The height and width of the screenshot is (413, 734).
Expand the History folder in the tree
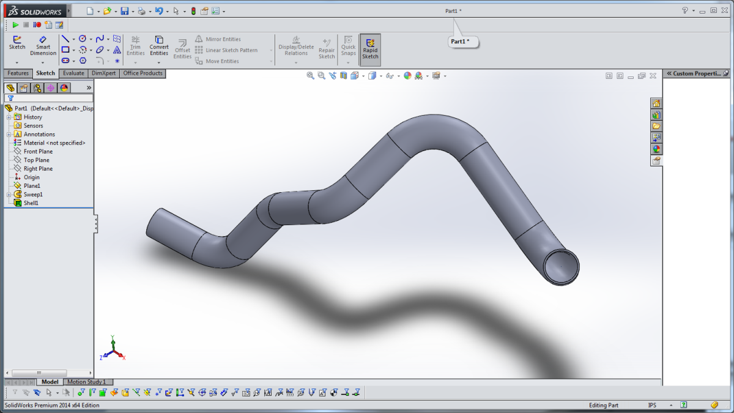pos(9,117)
